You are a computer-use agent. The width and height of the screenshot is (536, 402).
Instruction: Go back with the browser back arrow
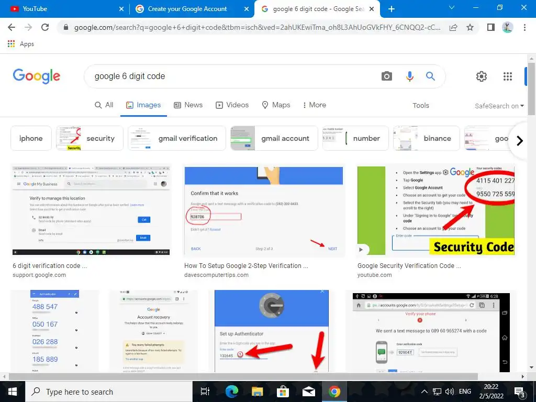[12, 27]
